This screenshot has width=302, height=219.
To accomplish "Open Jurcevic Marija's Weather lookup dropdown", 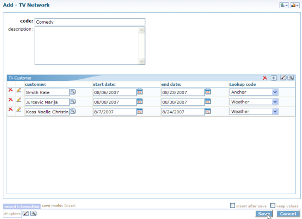I will coord(275,102).
